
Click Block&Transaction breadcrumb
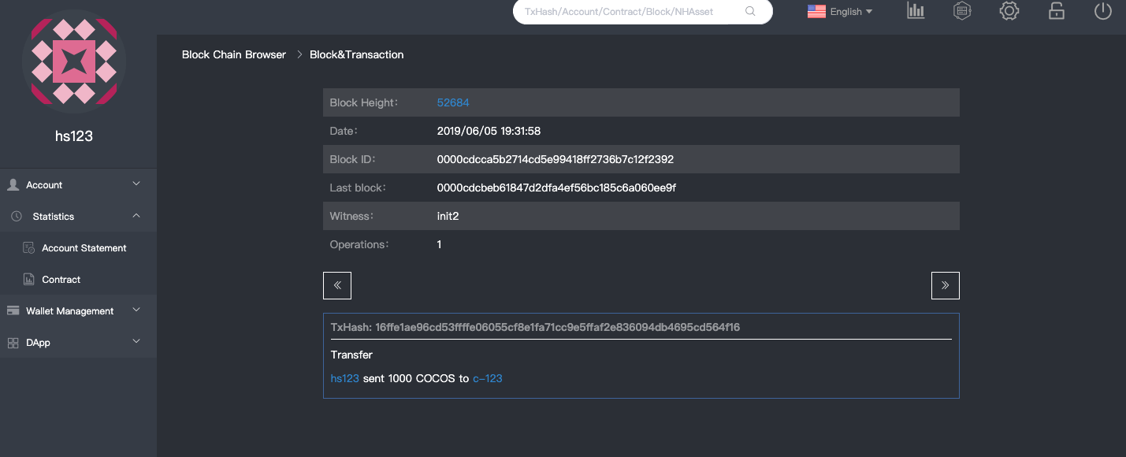point(357,54)
